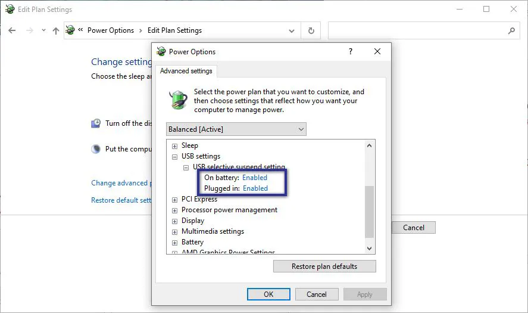Click the settings list scroll down arrow
The image size is (528, 313).
tap(370, 248)
